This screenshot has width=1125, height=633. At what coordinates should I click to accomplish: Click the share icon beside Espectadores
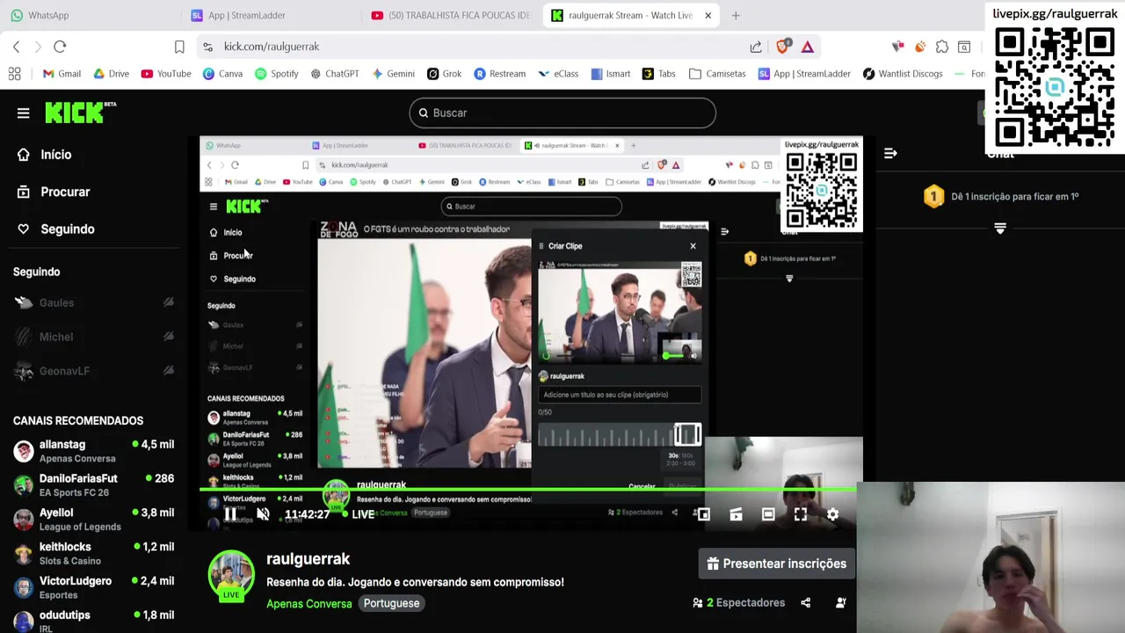(805, 602)
